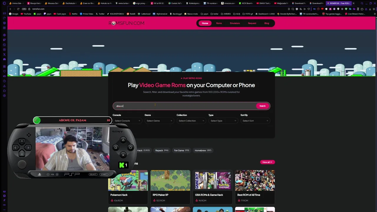Viewport: 377px width, 212px height.
Task: Switch to KICK Bounties browser tab
Action: click(x=246, y=3)
